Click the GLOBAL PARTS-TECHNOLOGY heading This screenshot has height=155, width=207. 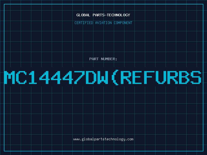click(103, 15)
